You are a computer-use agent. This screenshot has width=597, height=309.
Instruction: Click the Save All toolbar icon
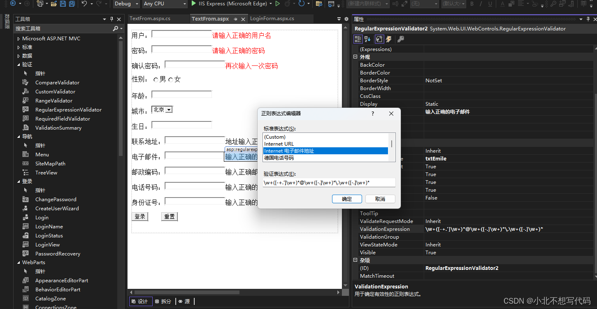(x=72, y=4)
